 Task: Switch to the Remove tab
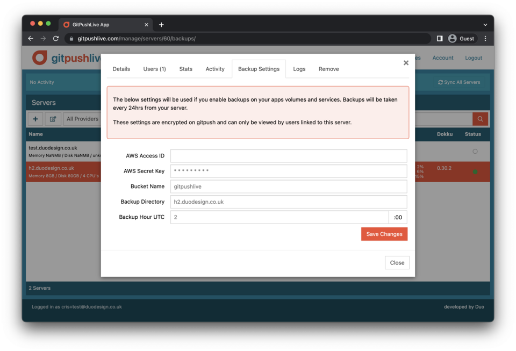click(x=328, y=69)
